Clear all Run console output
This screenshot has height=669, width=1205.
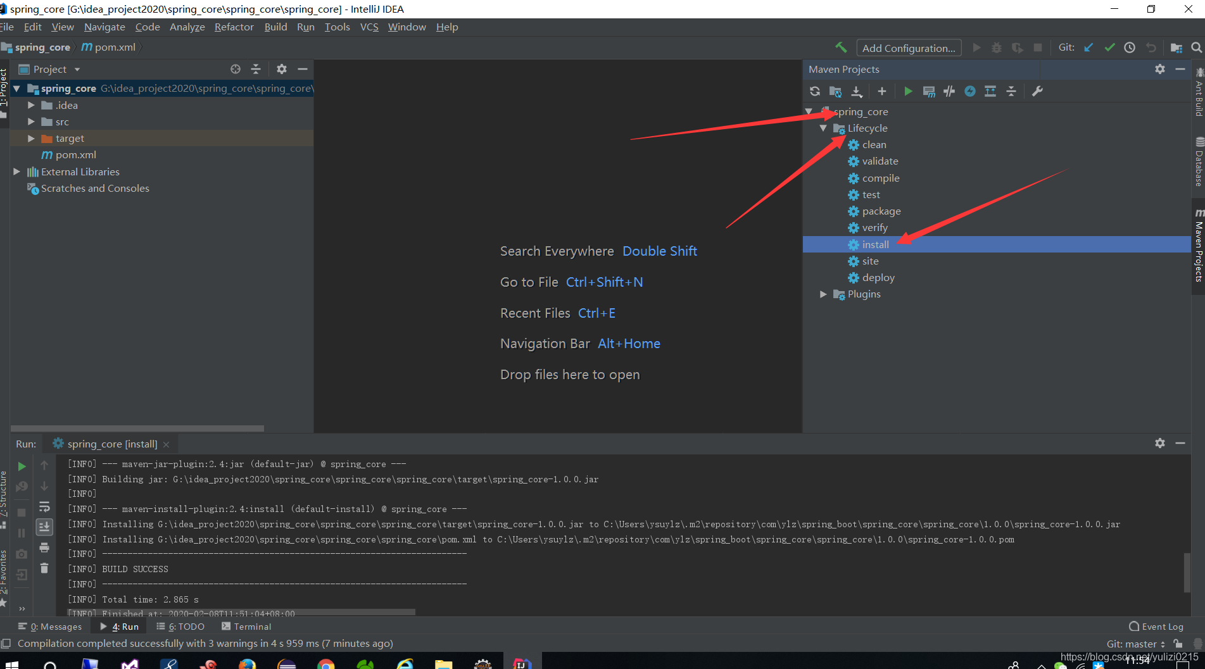(x=44, y=568)
